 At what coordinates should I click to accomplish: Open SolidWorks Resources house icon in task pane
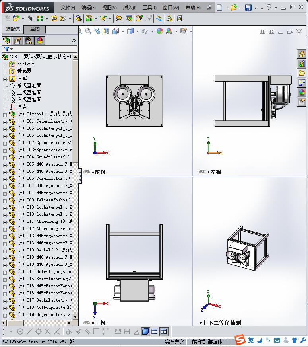[302, 54]
